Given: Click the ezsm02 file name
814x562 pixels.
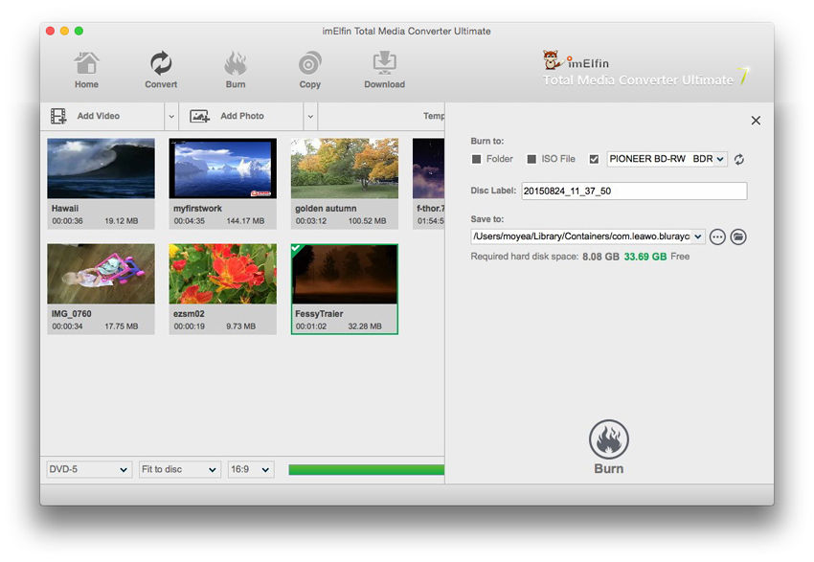Looking at the screenshot, I should (189, 313).
